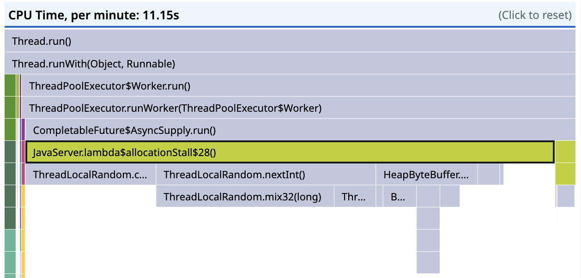Click the ThreadLocalRandom.nextInt() frame

(266, 174)
